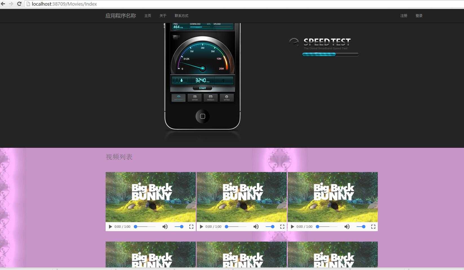Click the 登录 link in navbar
This screenshot has width=464, height=270.
[x=419, y=16]
